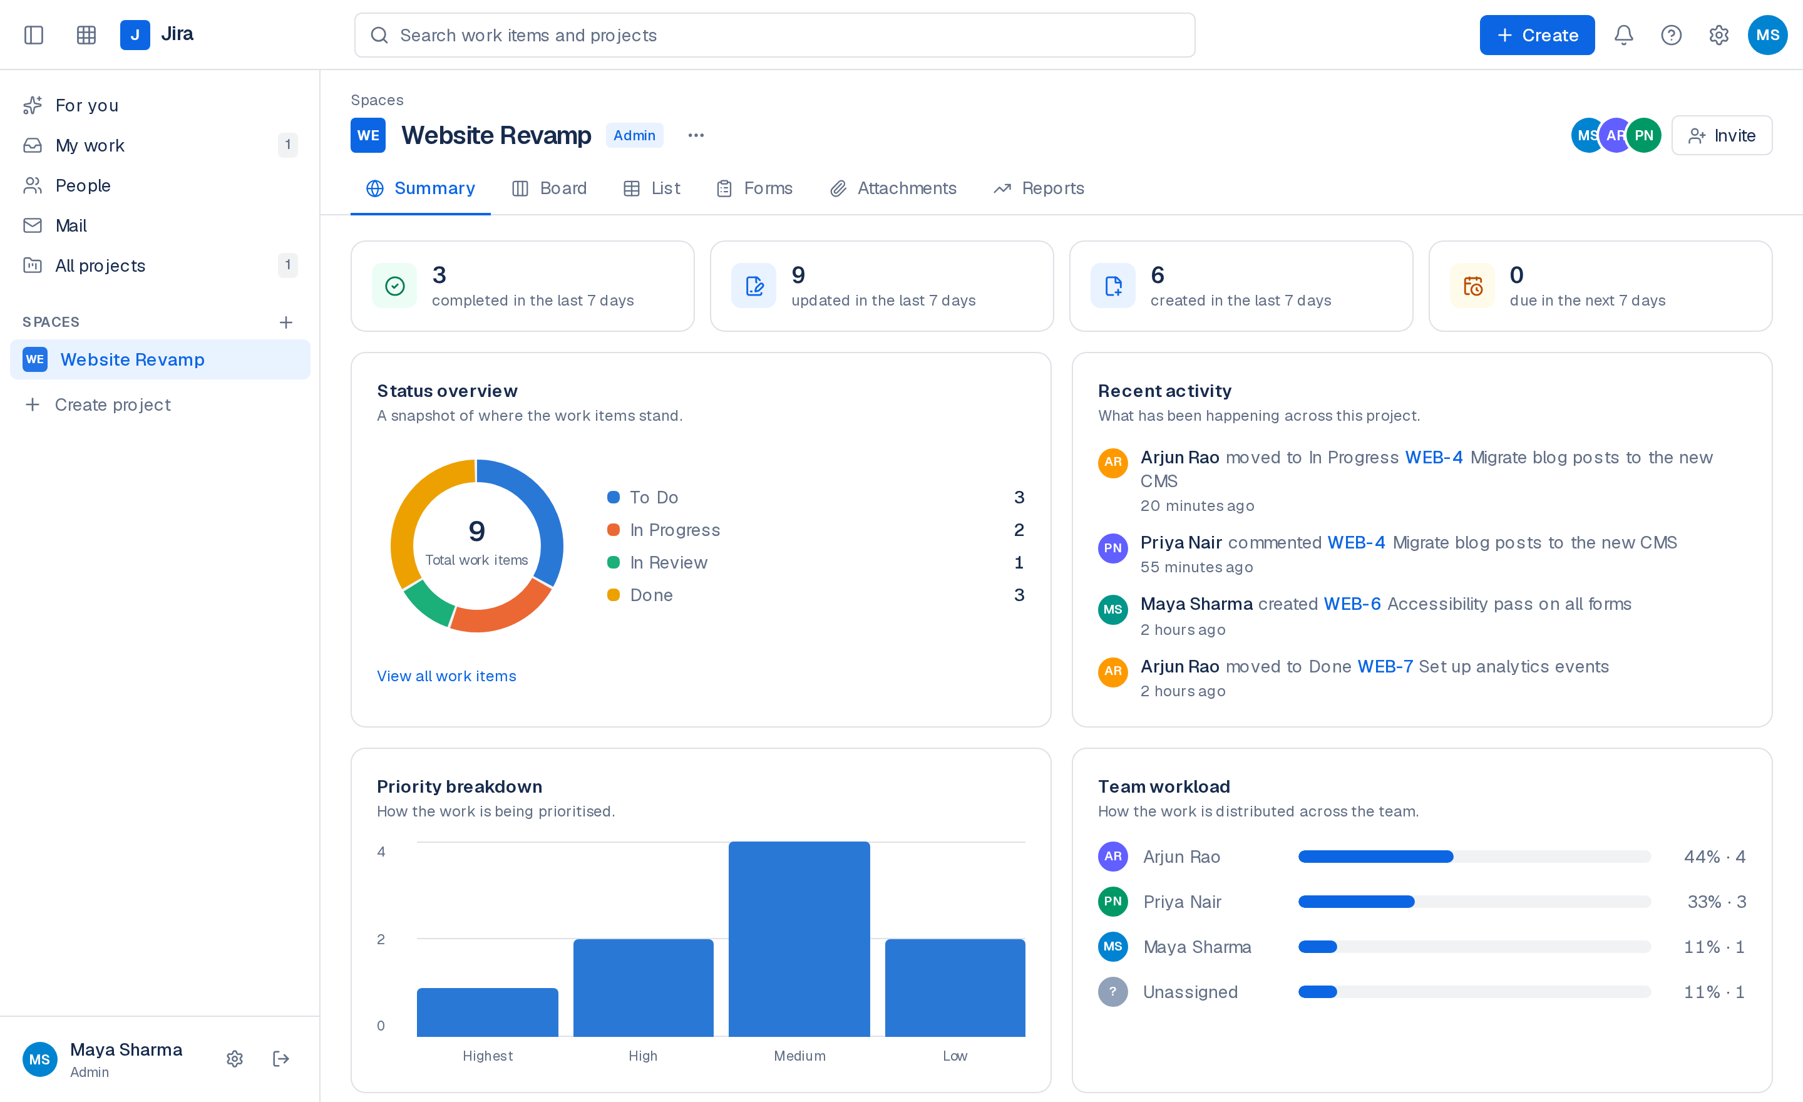Click the WE project icon in header
1803x1102 pixels.
pos(368,135)
